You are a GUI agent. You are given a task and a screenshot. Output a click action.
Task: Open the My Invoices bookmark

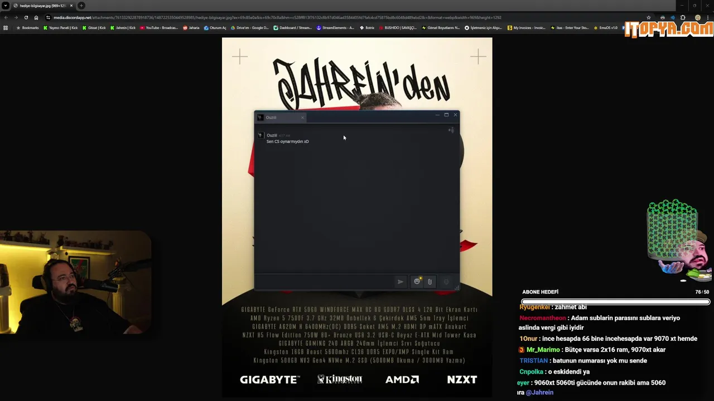pos(527,27)
